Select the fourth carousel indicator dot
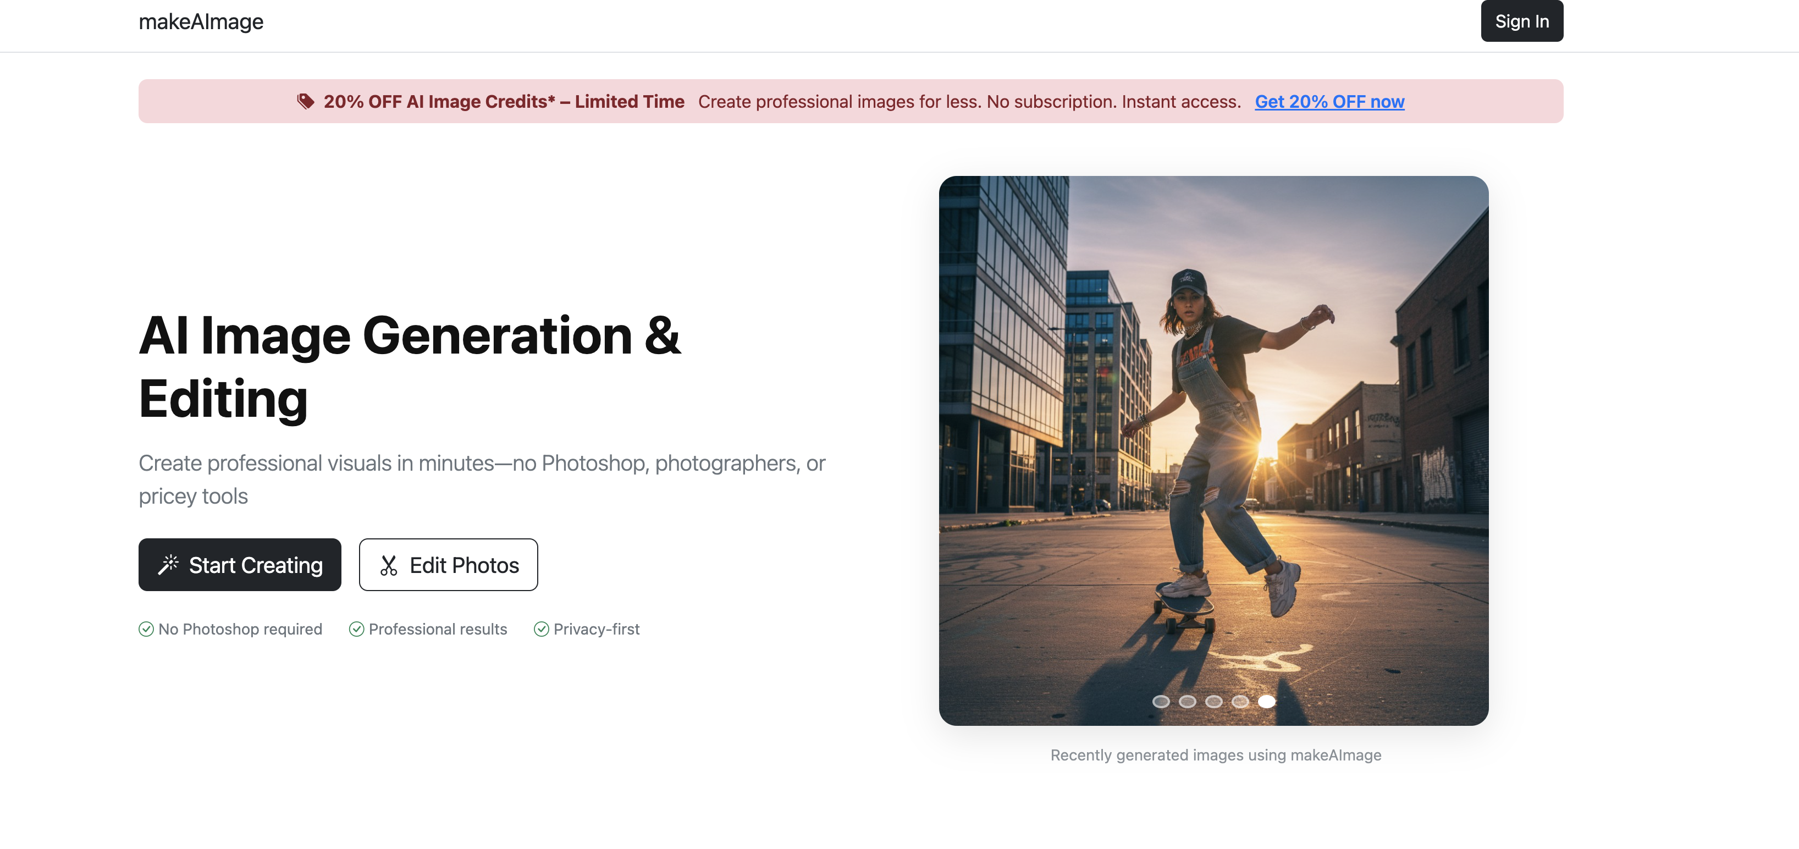Image resolution: width=1799 pixels, height=849 pixels. (x=1241, y=702)
